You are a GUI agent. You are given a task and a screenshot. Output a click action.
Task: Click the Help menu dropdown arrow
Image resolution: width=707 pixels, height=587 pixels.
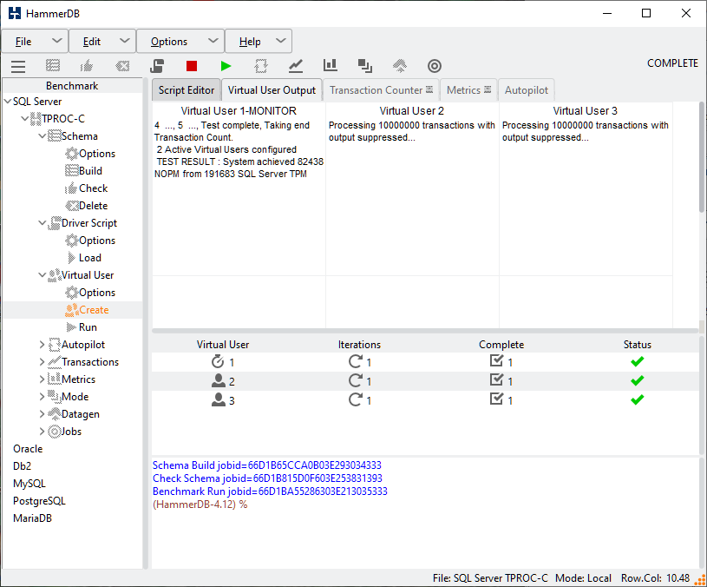click(x=280, y=41)
